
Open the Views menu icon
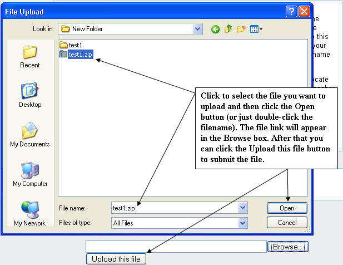click(256, 29)
